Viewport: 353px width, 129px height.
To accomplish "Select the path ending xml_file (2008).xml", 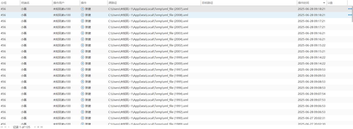I will pyautogui.click(x=148, y=15).
